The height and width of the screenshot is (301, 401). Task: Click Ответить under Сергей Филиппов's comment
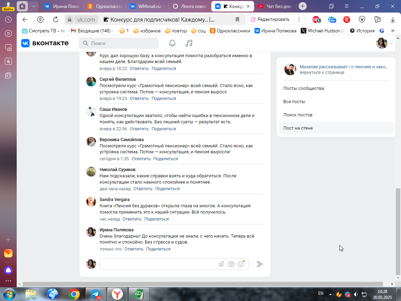pos(139,99)
